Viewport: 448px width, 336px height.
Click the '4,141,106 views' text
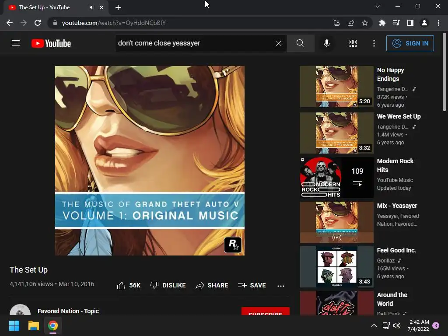(31, 284)
